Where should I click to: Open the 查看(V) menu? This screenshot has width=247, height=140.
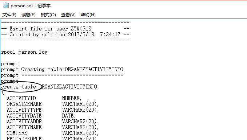click(68, 15)
